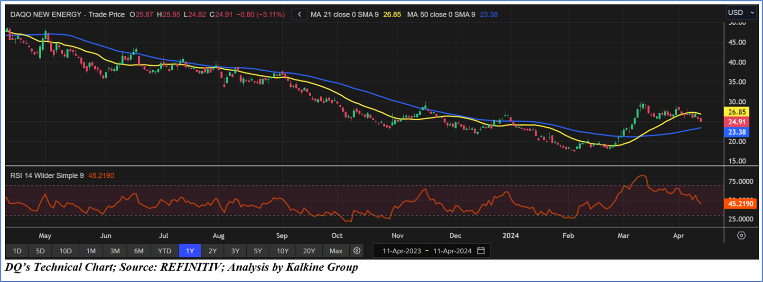Select the 3M time range
The image size is (763, 282).
(x=115, y=251)
